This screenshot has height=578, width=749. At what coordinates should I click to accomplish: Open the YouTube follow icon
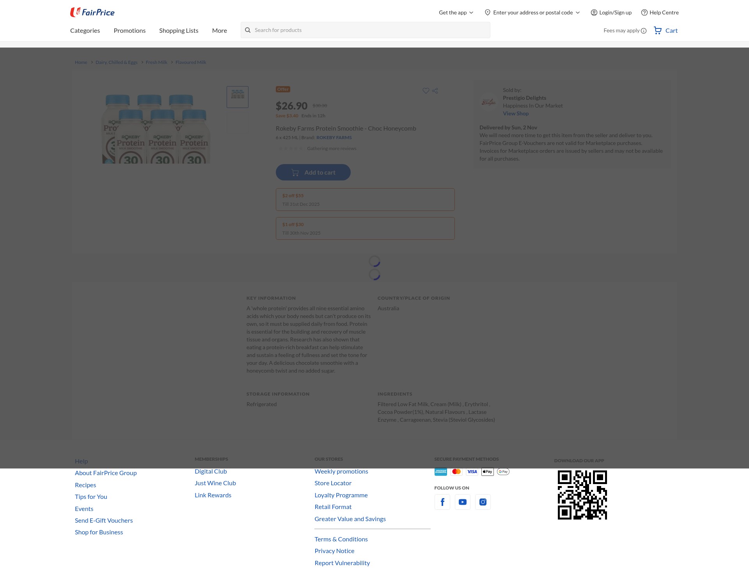[463, 502]
